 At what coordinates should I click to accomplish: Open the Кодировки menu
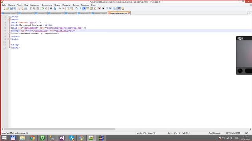pyautogui.click(x=35, y=5)
